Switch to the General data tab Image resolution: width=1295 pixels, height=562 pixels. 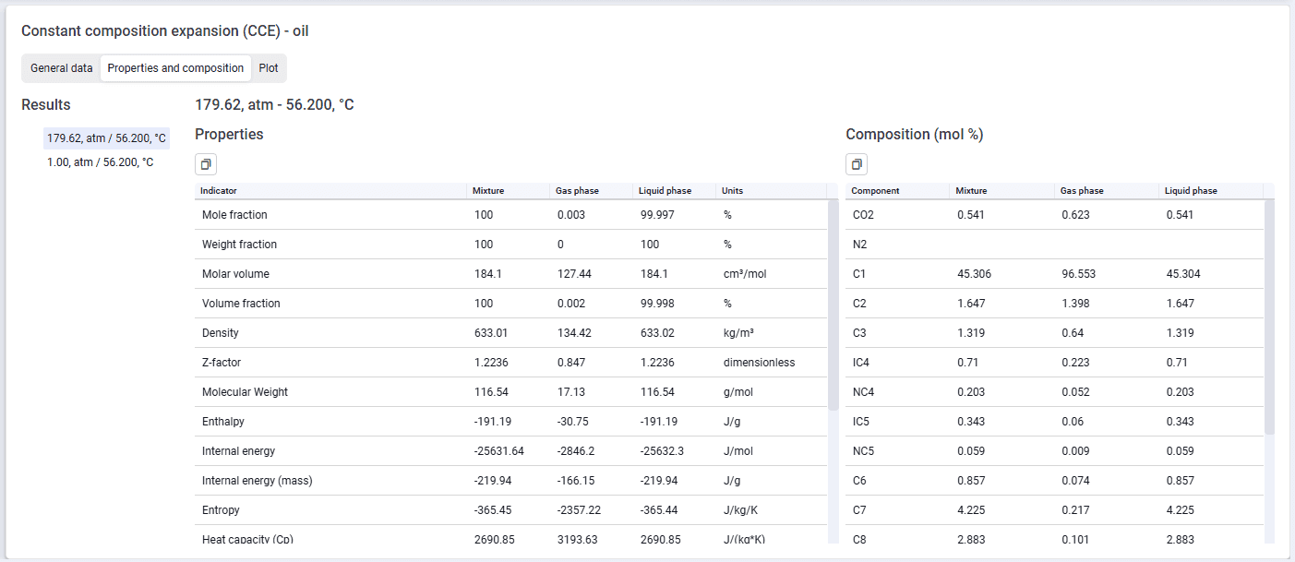(62, 68)
